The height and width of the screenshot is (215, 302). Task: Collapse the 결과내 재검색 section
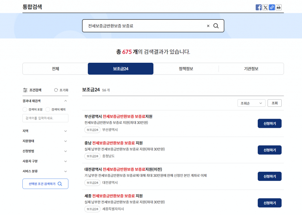(65, 101)
